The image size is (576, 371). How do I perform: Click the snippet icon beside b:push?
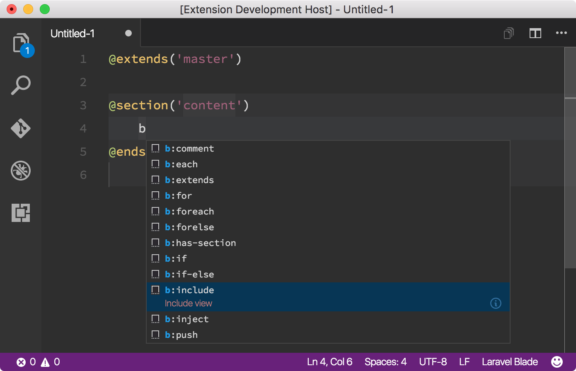[x=155, y=335]
